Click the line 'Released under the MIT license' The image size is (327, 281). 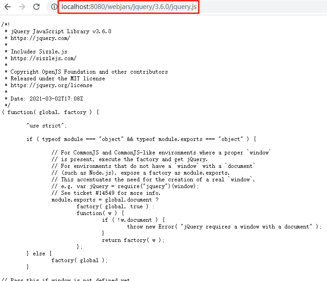coord(58,79)
